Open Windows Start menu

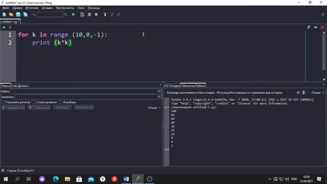coord(6,179)
